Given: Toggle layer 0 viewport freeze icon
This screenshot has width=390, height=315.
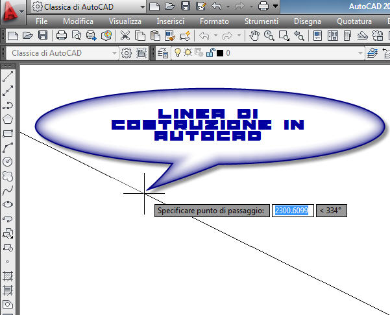Looking at the screenshot, I should point(199,52).
